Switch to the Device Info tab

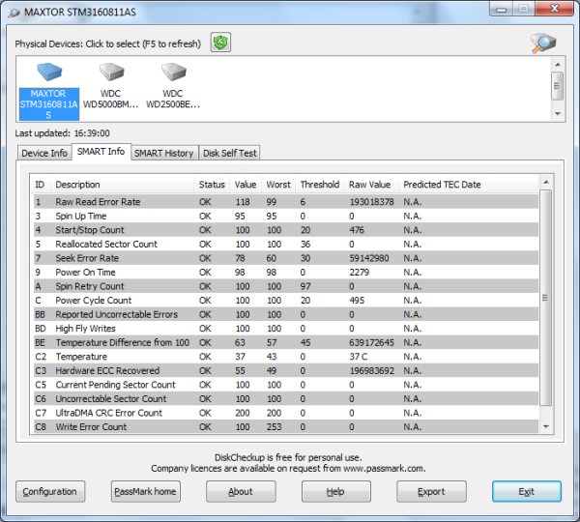(44, 153)
